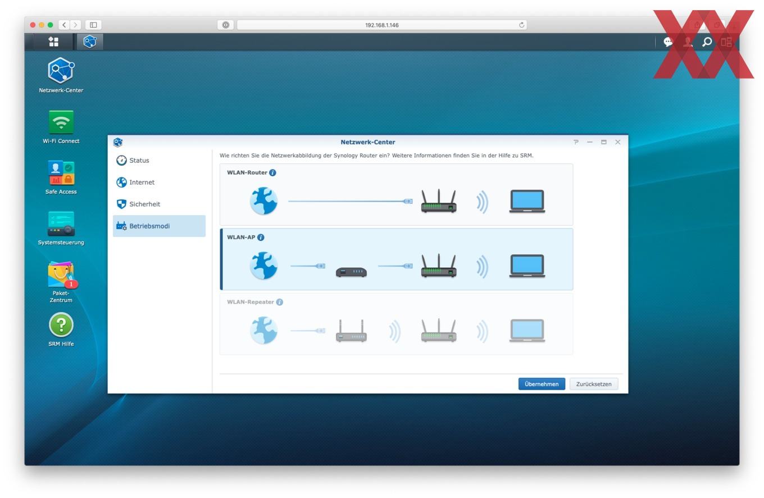
Task: Show info for WLAN-Repeater mode
Action: 280,301
